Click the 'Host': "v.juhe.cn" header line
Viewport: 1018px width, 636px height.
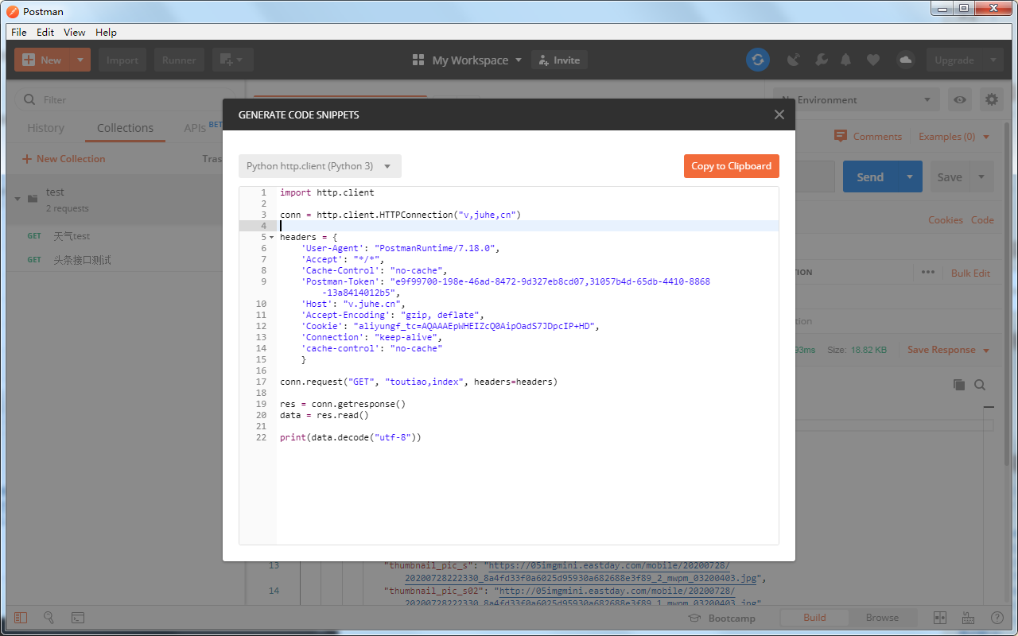coord(353,304)
